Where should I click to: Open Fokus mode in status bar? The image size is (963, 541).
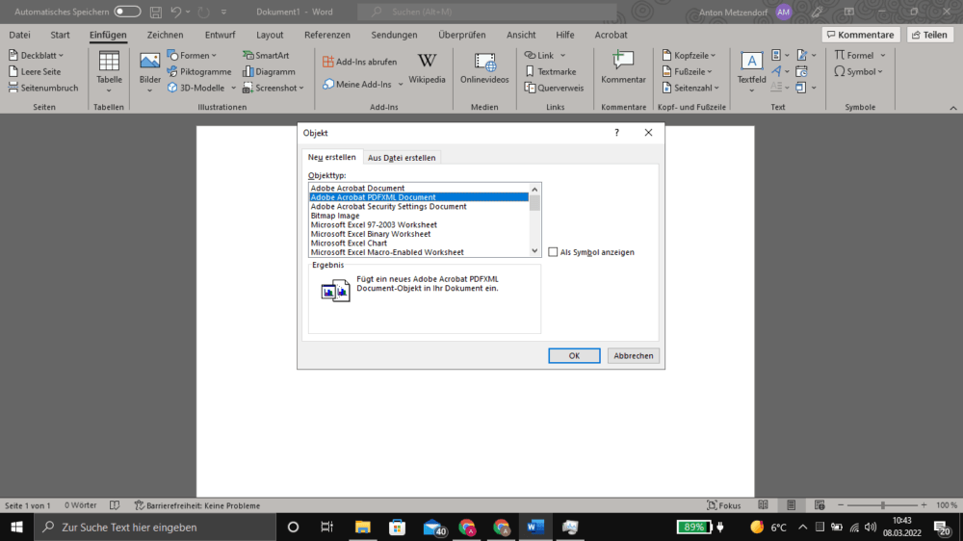click(723, 505)
